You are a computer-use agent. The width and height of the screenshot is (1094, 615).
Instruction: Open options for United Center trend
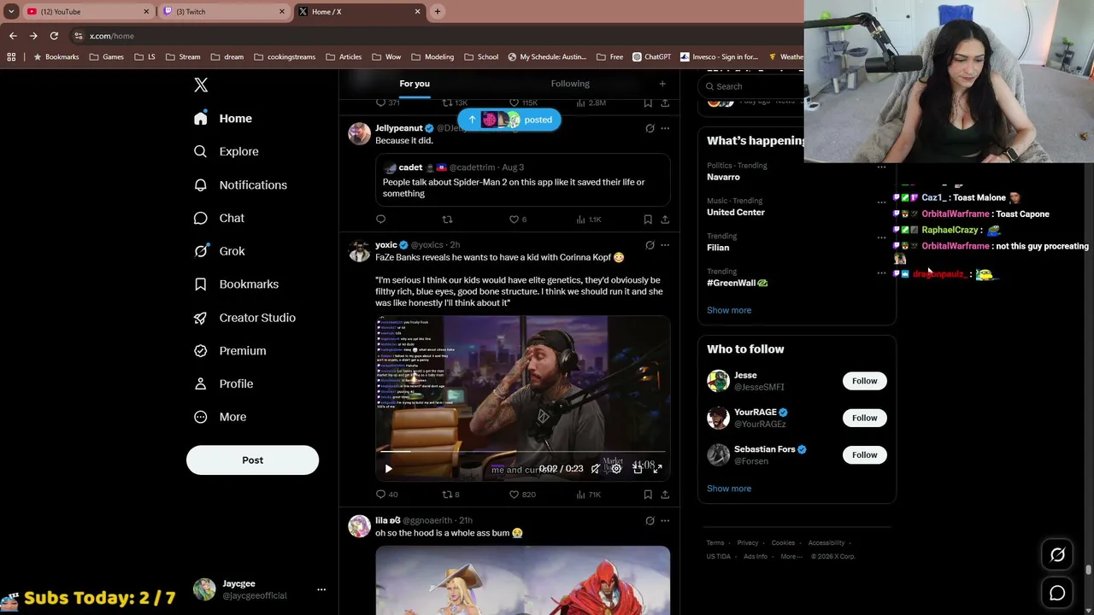click(x=881, y=202)
